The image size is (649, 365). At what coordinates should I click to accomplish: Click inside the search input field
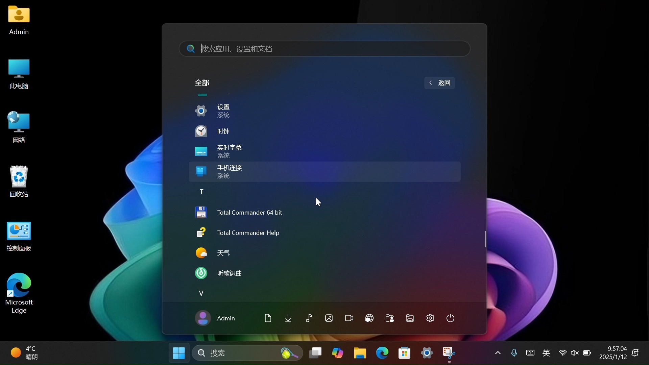(x=324, y=49)
